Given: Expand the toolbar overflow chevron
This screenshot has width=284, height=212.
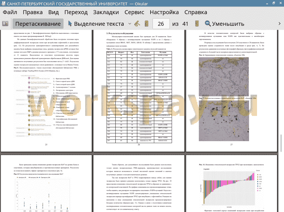Looking at the screenshot, I should point(279,24).
